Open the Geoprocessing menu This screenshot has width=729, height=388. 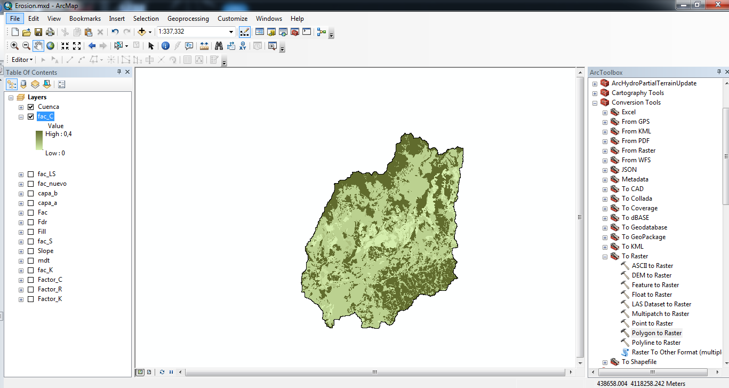[188, 19]
